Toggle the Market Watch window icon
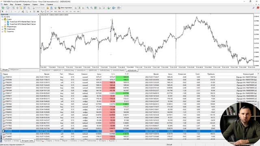Screen dimensions: 260x146 (13, 8)
